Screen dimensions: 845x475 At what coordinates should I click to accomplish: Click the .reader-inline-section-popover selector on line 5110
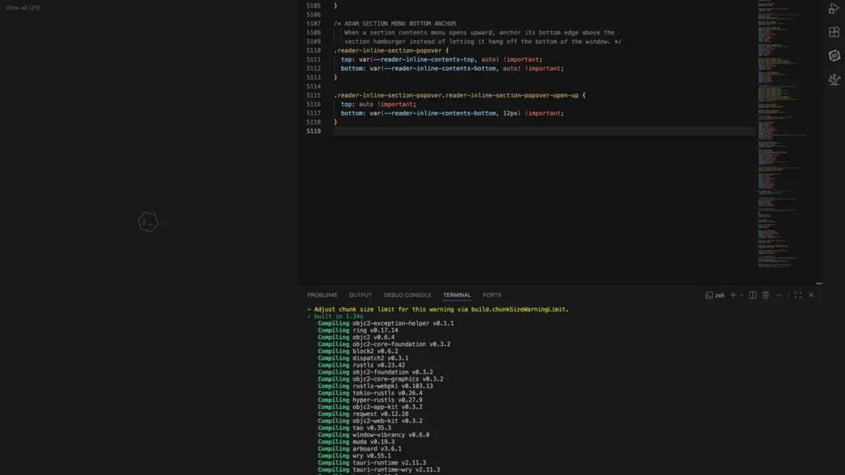tap(387, 51)
